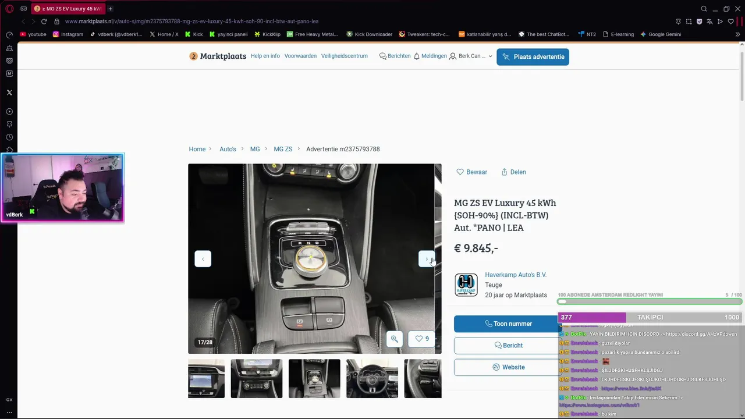
Task: Open sidebar three-dots settings
Action: (x=9, y=412)
